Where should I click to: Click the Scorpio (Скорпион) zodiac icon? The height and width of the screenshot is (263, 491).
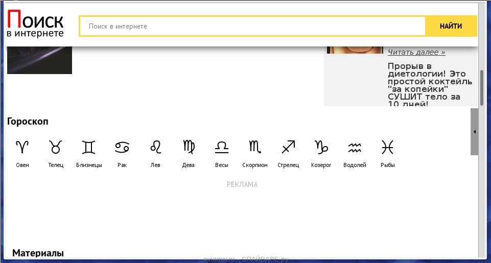click(254, 148)
